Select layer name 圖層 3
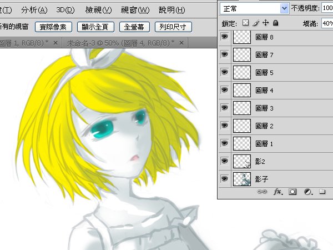 264,108
